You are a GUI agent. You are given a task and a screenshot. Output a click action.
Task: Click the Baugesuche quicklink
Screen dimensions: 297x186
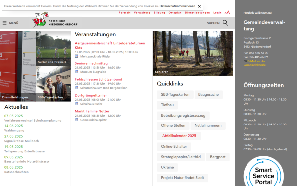click(x=208, y=95)
